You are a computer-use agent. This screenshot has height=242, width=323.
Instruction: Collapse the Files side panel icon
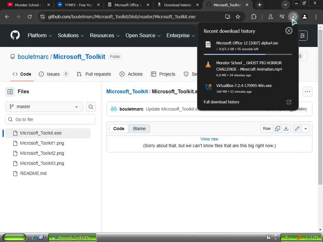10,92
